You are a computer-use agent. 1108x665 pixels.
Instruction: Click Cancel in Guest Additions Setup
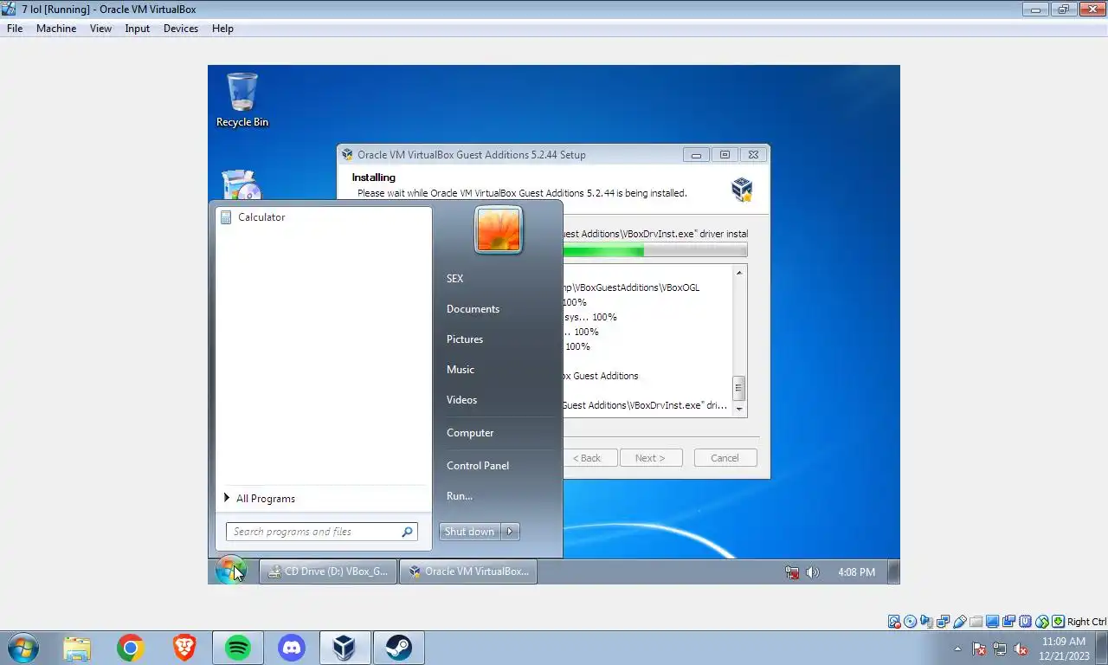coord(725,458)
